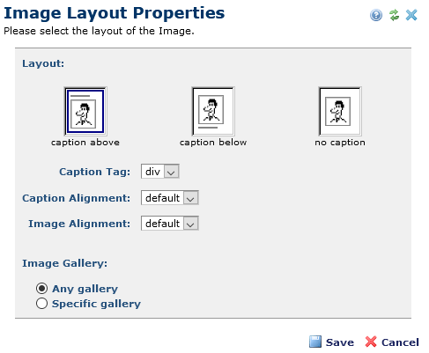This screenshot has width=429, height=353.
Task: Click the green refresh arrows icon
Action: 394,15
